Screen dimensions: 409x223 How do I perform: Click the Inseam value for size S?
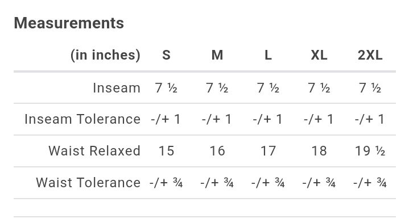(166, 88)
